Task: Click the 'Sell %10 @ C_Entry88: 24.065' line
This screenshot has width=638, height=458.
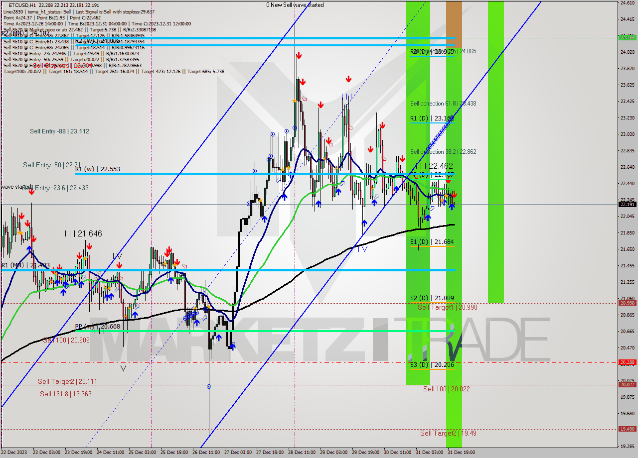Action: tap(74, 47)
